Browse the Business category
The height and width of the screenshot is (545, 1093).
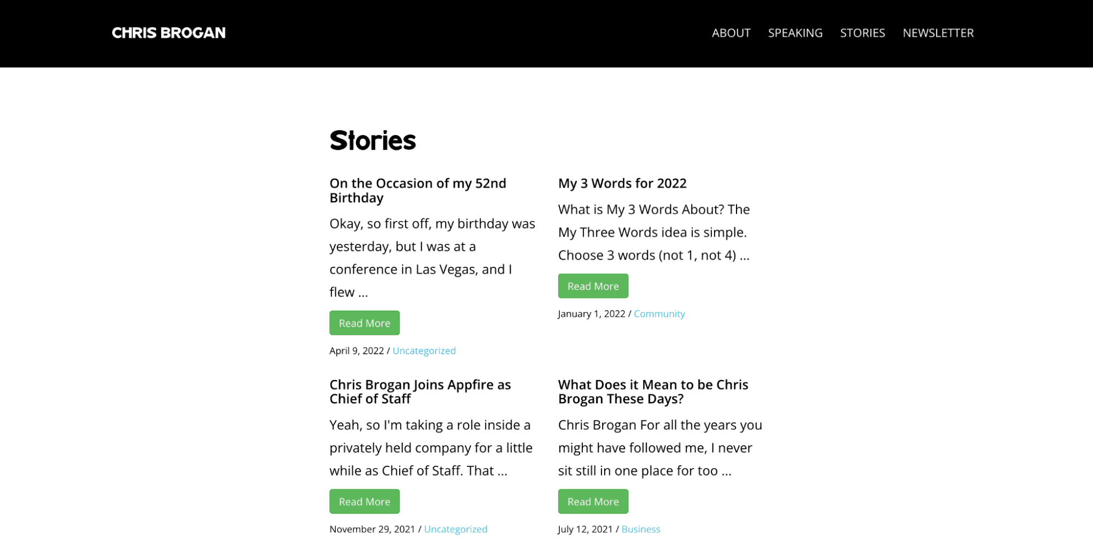point(641,529)
